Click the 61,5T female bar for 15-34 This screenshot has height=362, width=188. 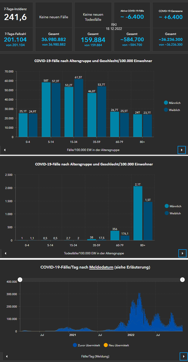pos(79,108)
